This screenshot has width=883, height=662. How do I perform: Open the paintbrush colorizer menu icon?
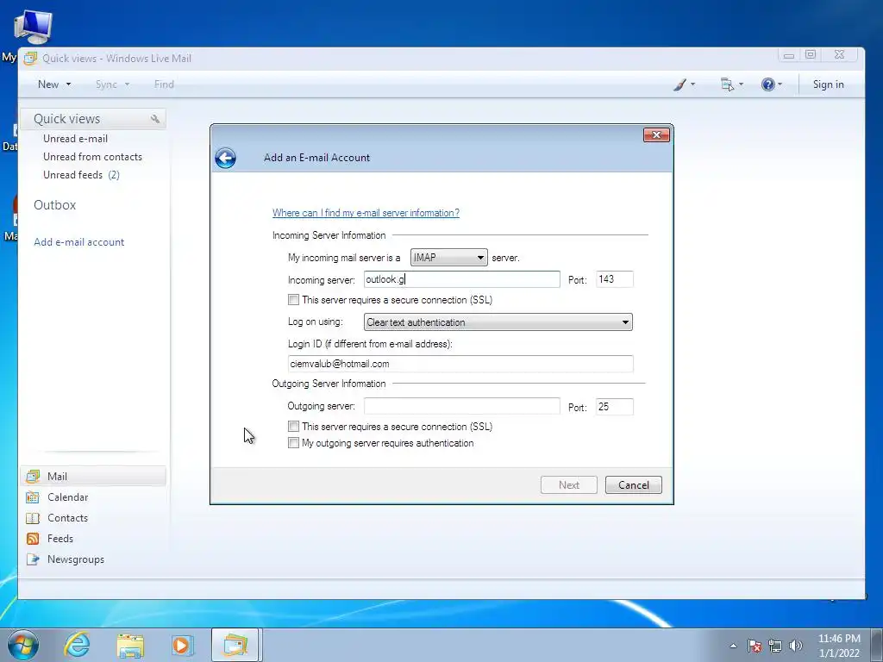[680, 84]
